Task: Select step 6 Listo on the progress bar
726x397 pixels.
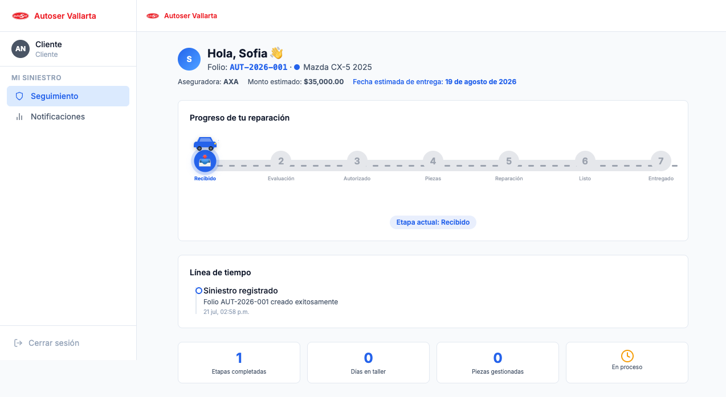Action: pos(585,162)
